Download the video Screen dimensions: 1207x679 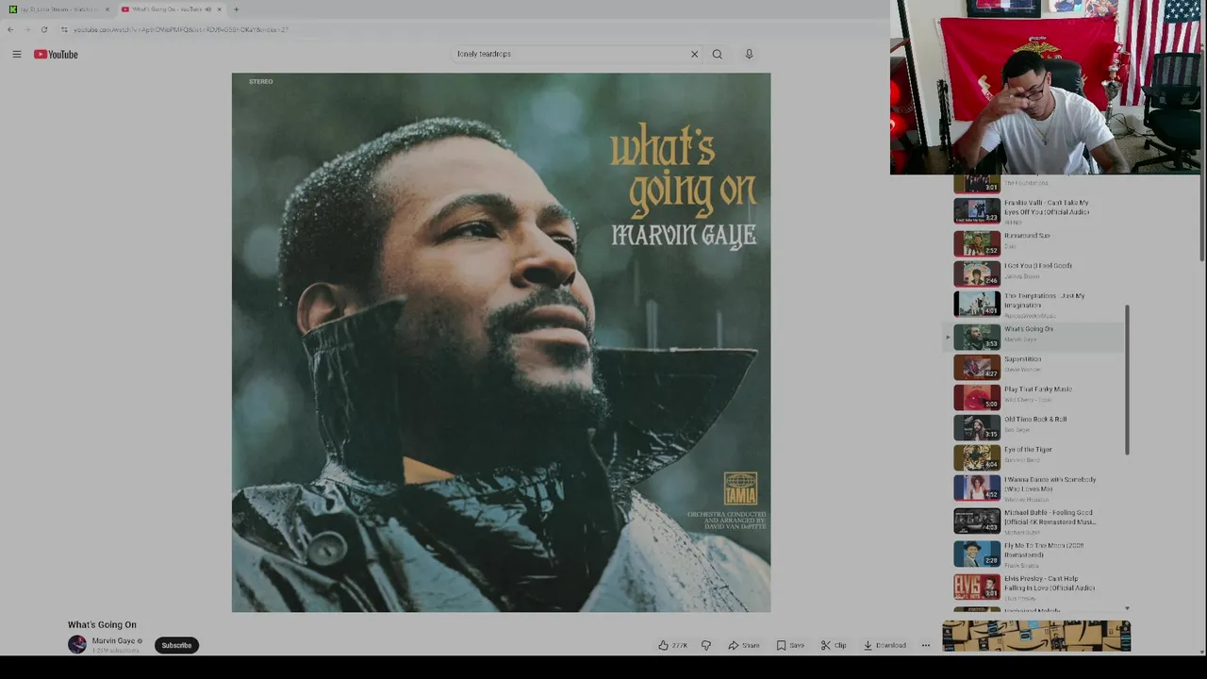[x=885, y=645]
